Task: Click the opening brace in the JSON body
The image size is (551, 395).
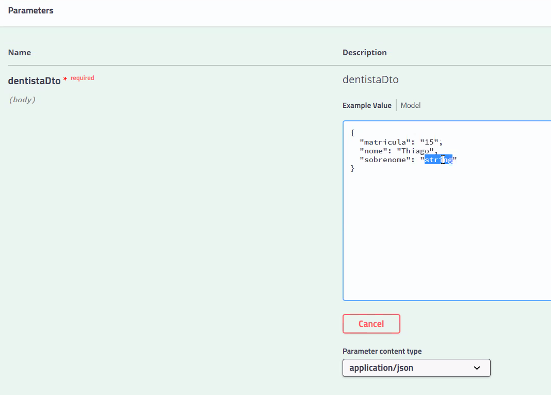Action: coord(353,133)
